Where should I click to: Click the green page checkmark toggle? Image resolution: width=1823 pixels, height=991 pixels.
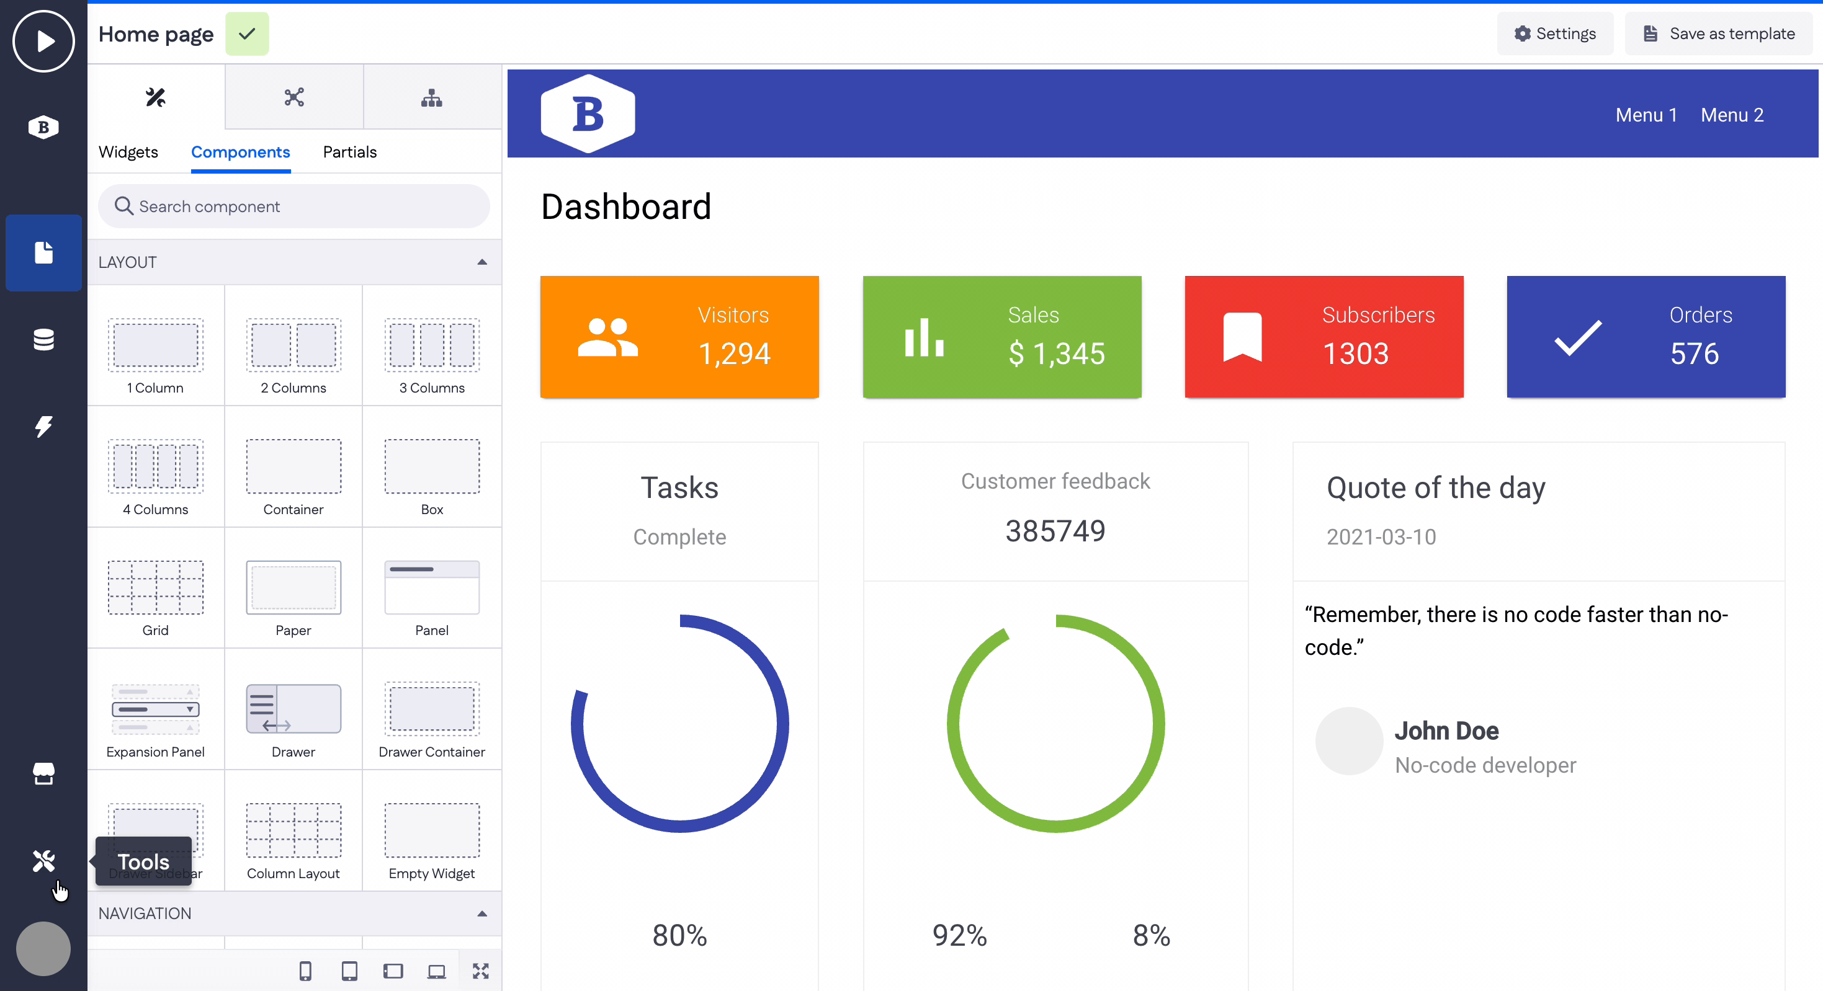click(247, 34)
